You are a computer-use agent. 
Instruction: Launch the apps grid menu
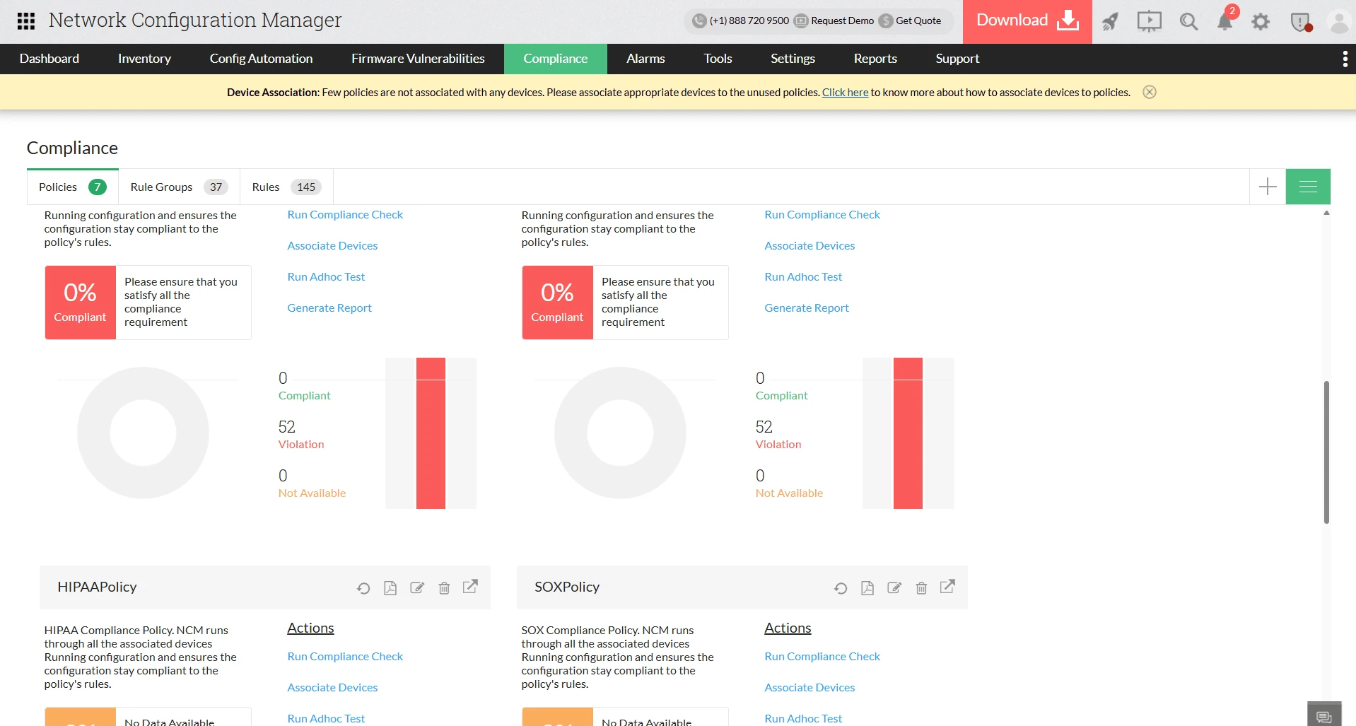coord(25,21)
